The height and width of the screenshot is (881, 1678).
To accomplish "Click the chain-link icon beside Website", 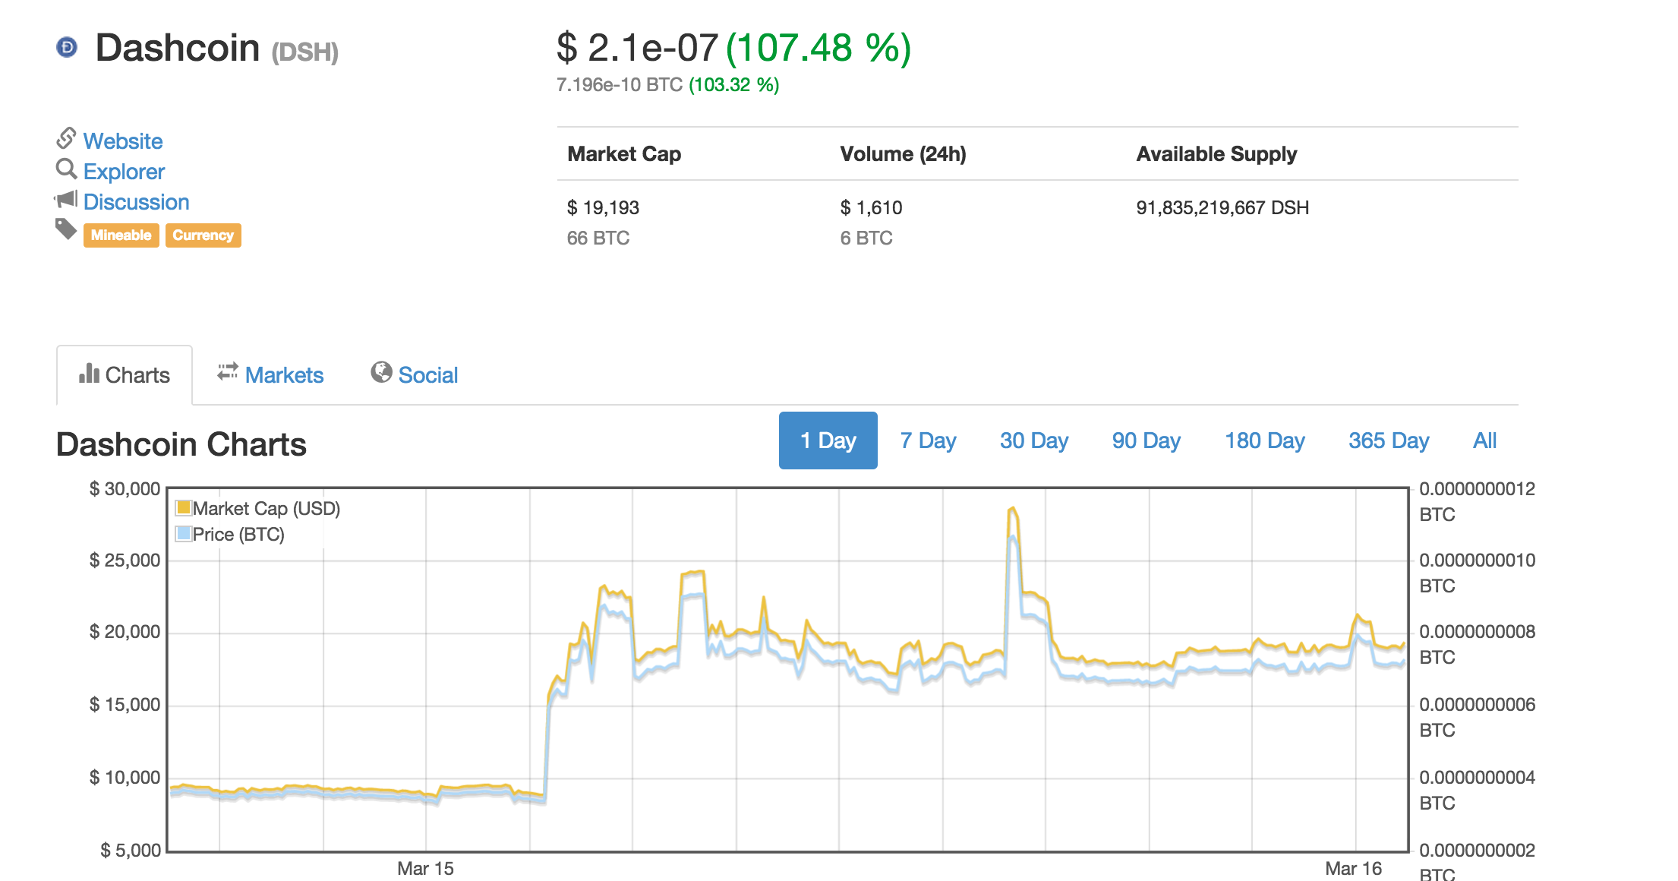I will click(x=66, y=138).
